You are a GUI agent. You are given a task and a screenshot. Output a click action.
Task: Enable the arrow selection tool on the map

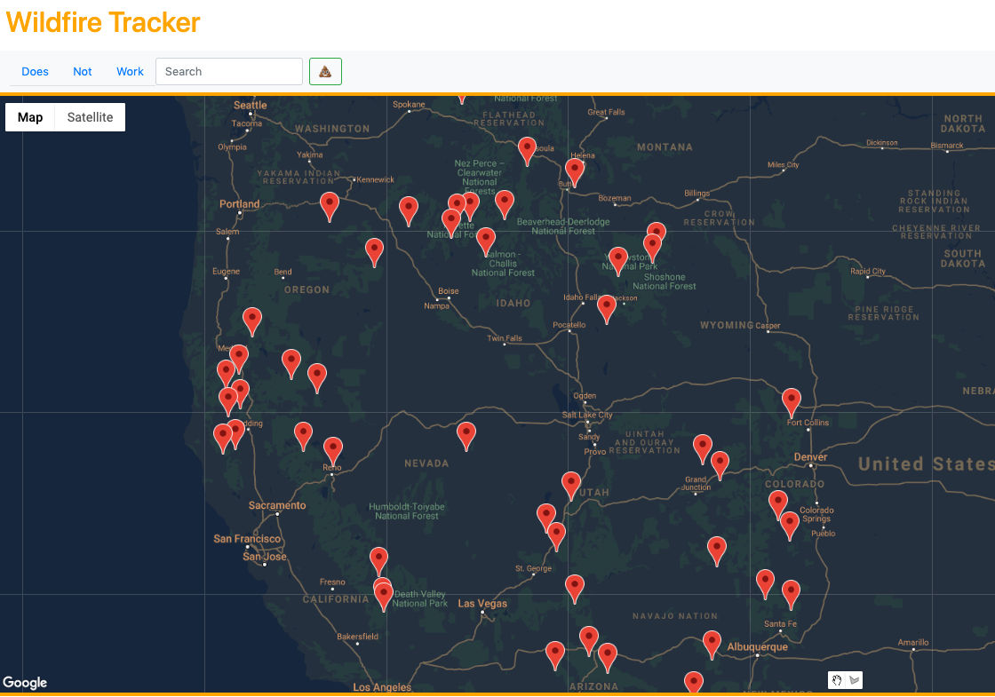point(856,680)
